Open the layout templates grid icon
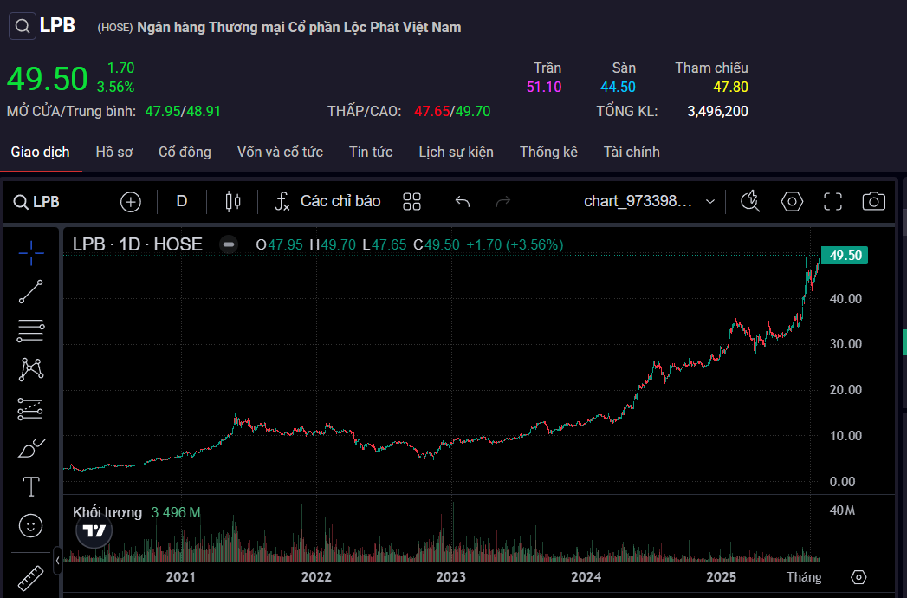Viewport: 907px width, 598px height. click(411, 202)
